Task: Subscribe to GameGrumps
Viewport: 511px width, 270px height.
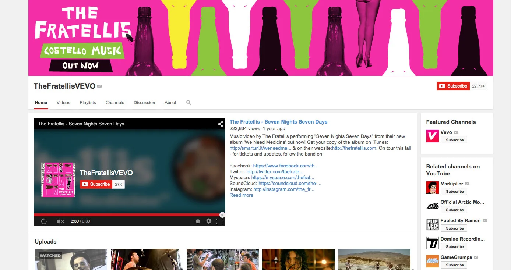Action: click(x=454, y=265)
